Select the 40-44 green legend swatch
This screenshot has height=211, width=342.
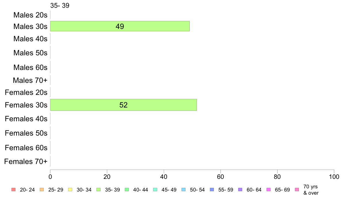coord(127,189)
